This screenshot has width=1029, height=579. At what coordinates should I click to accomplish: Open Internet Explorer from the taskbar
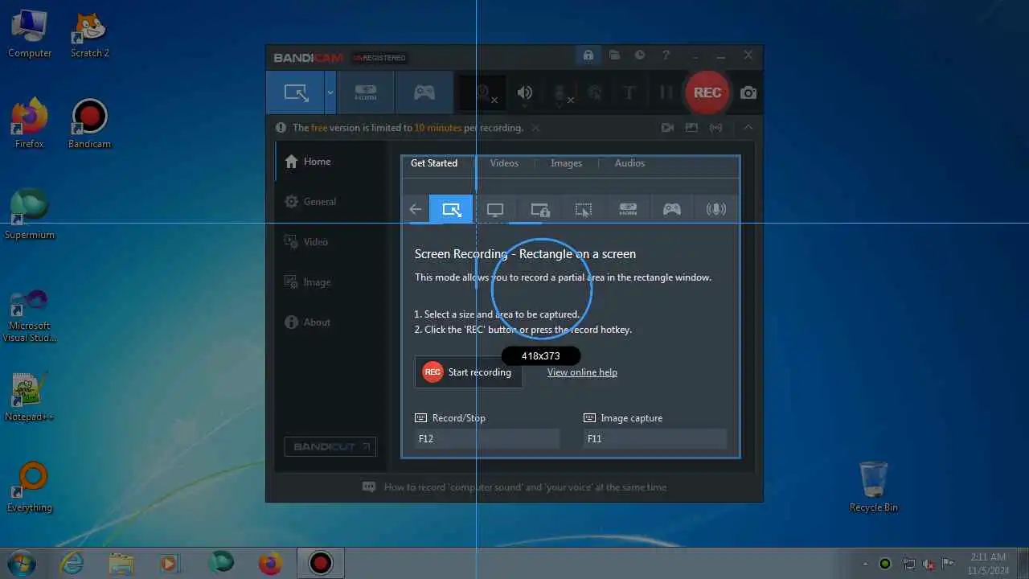coord(72,563)
